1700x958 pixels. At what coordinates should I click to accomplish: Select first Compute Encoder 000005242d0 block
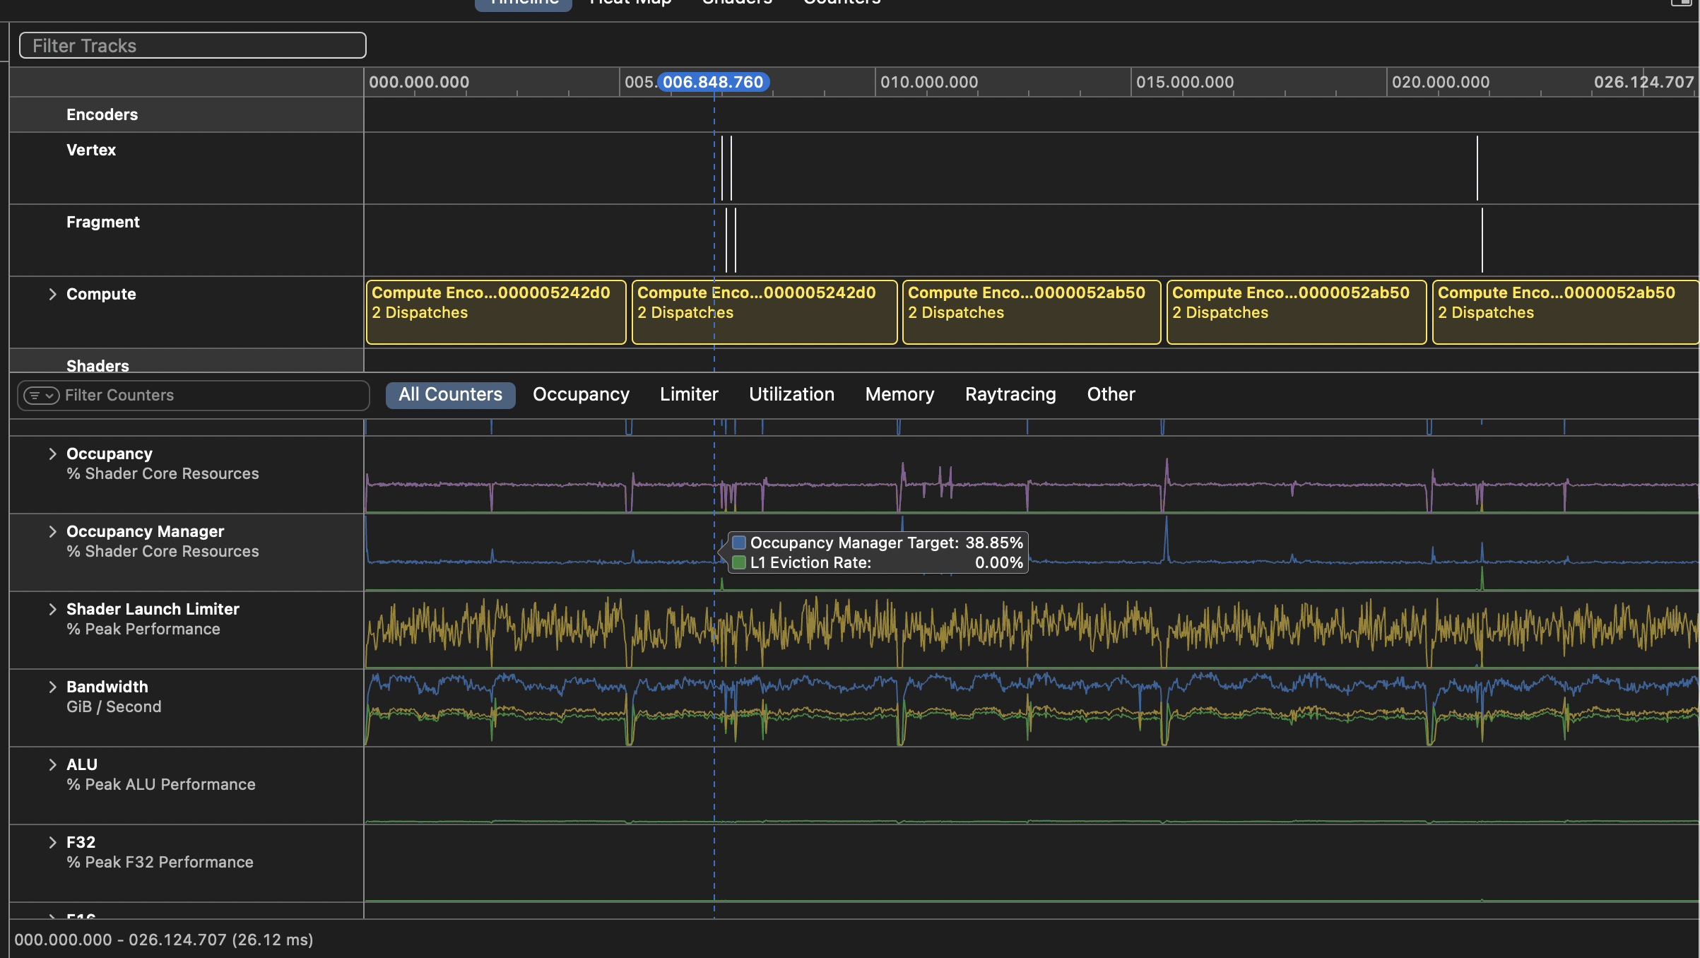pyautogui.click(x=496, y=312)
